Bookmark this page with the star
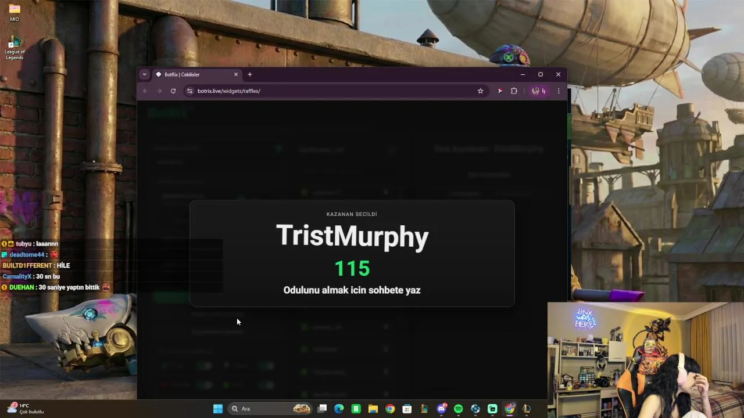744x418 pixels. pyautogui.click(x=480, y=91)
